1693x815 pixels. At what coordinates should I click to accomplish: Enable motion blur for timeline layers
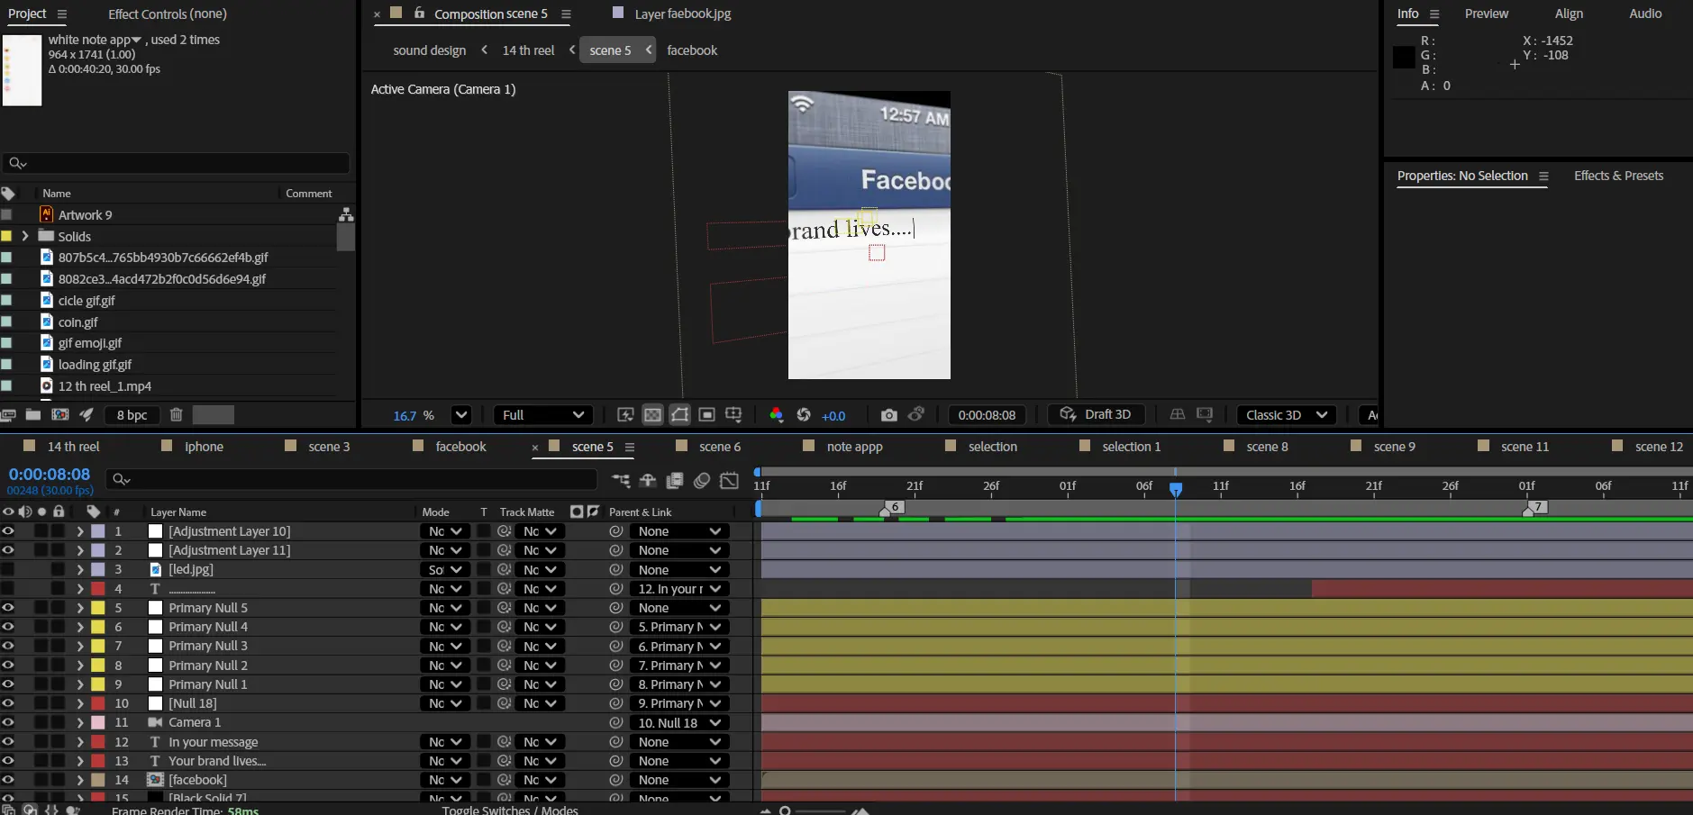click(x=702, y=481)
